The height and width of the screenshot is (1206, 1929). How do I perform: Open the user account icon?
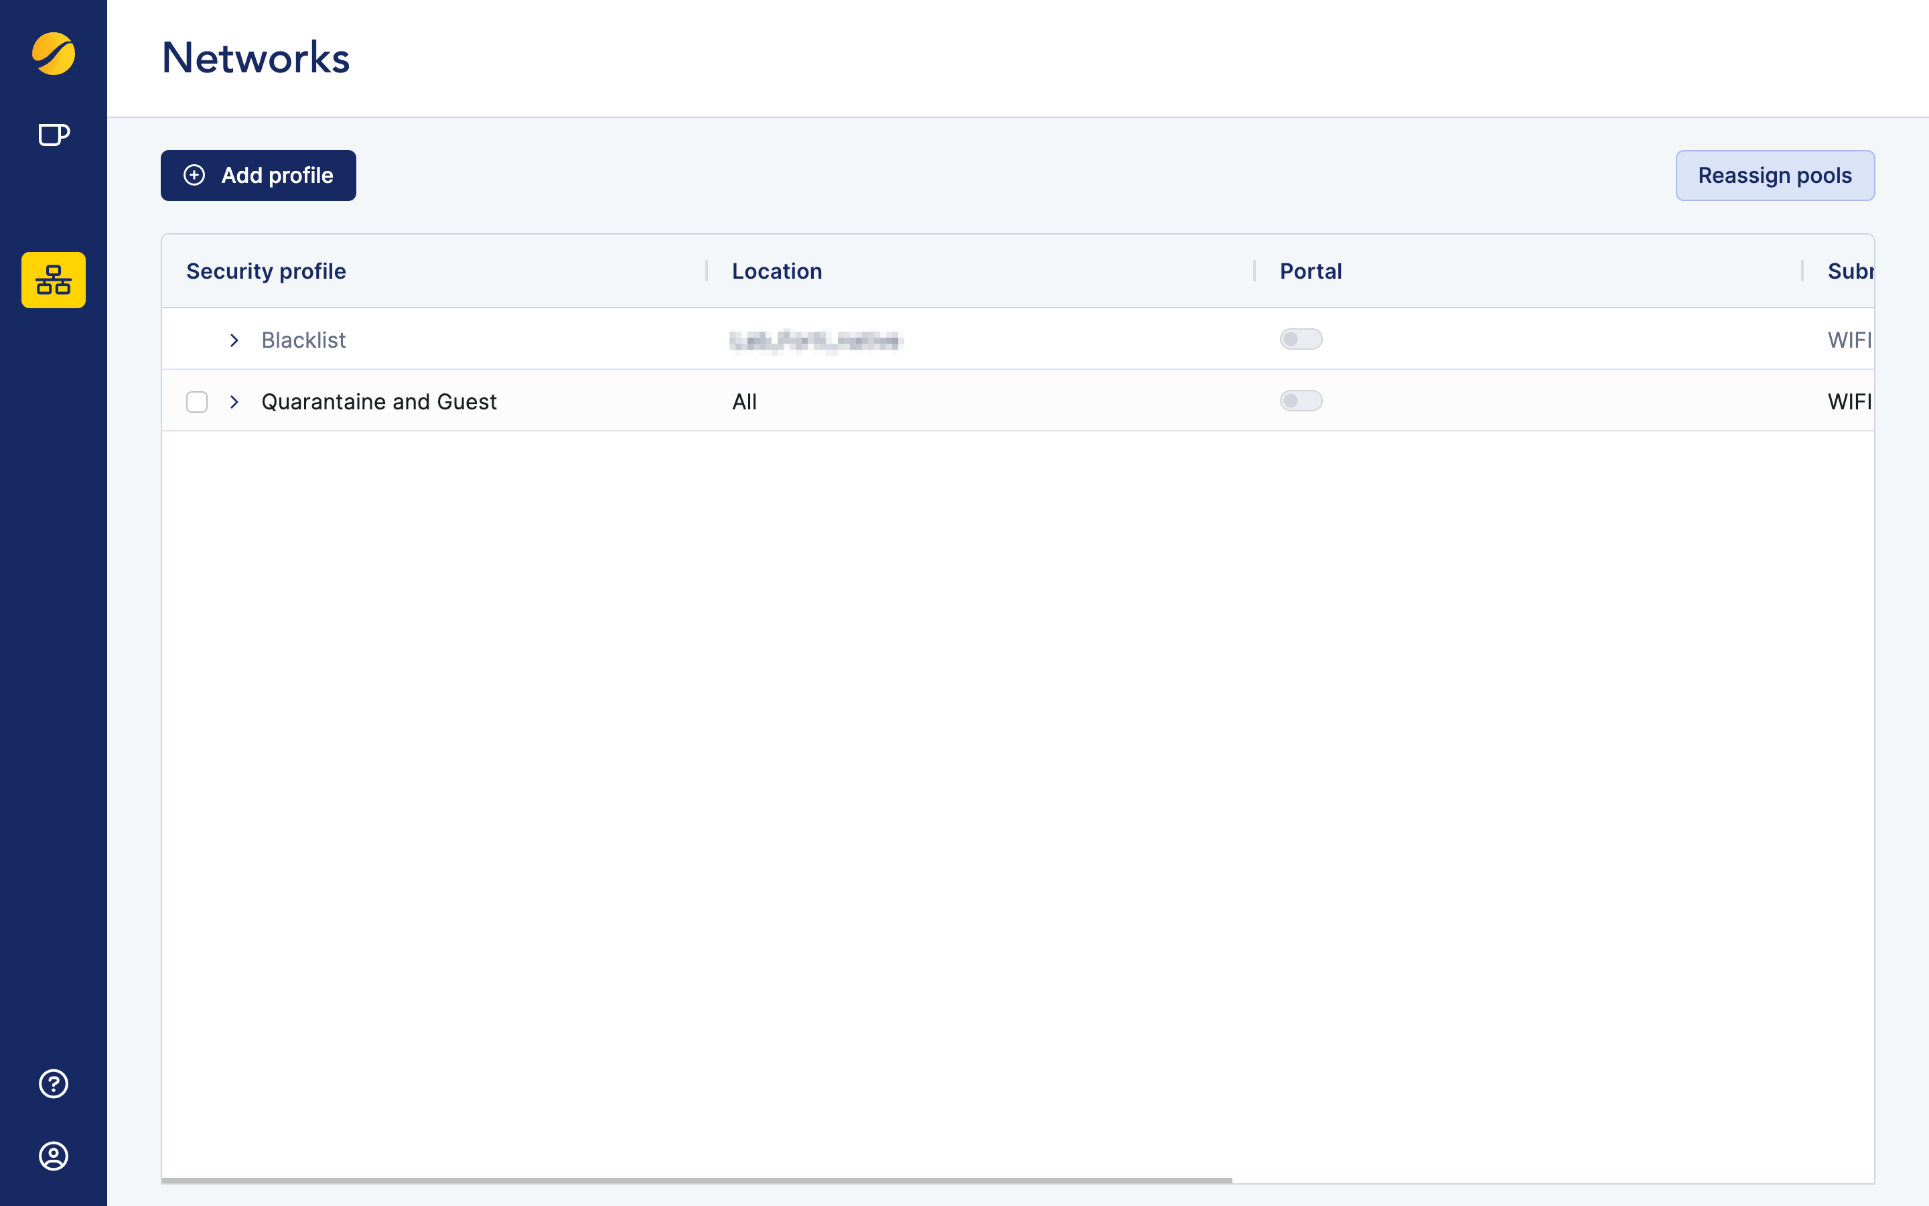pos(54,1156)
